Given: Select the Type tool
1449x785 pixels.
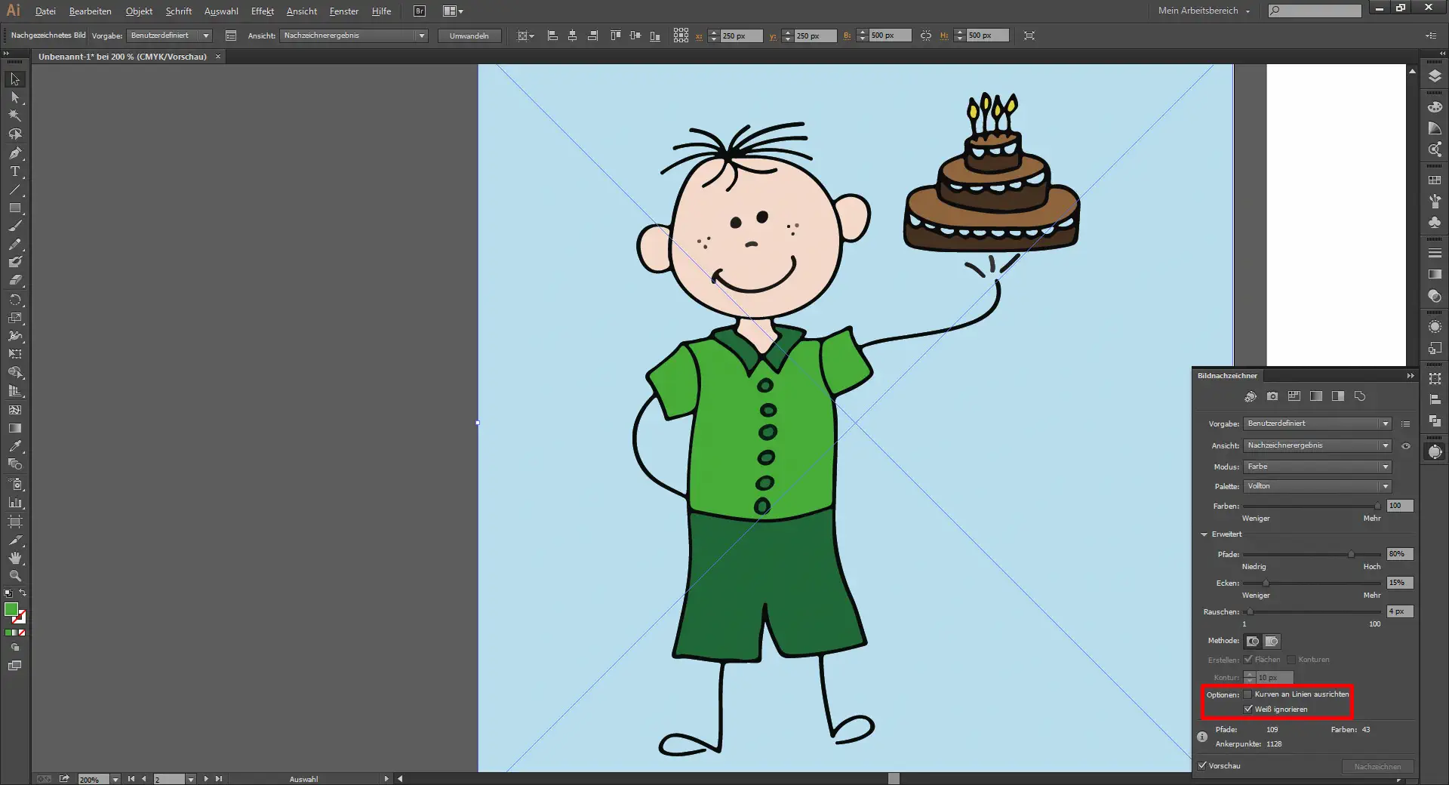Looking at the screenshot, I should (14, 171).
